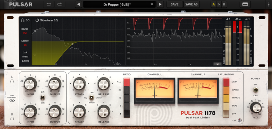Click the lower OUTPUT knob
The height and width of the screenshot is (129, 272).
click(55, 111)
